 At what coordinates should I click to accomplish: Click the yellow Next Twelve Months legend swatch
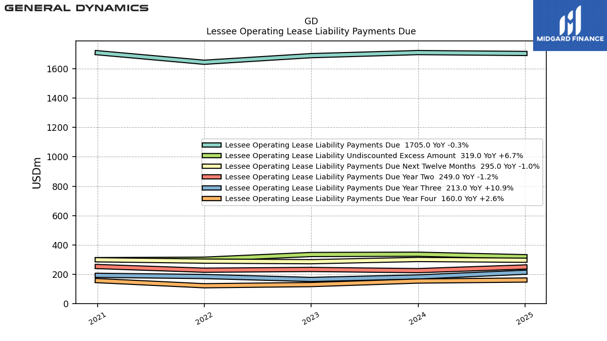point(211,166)
